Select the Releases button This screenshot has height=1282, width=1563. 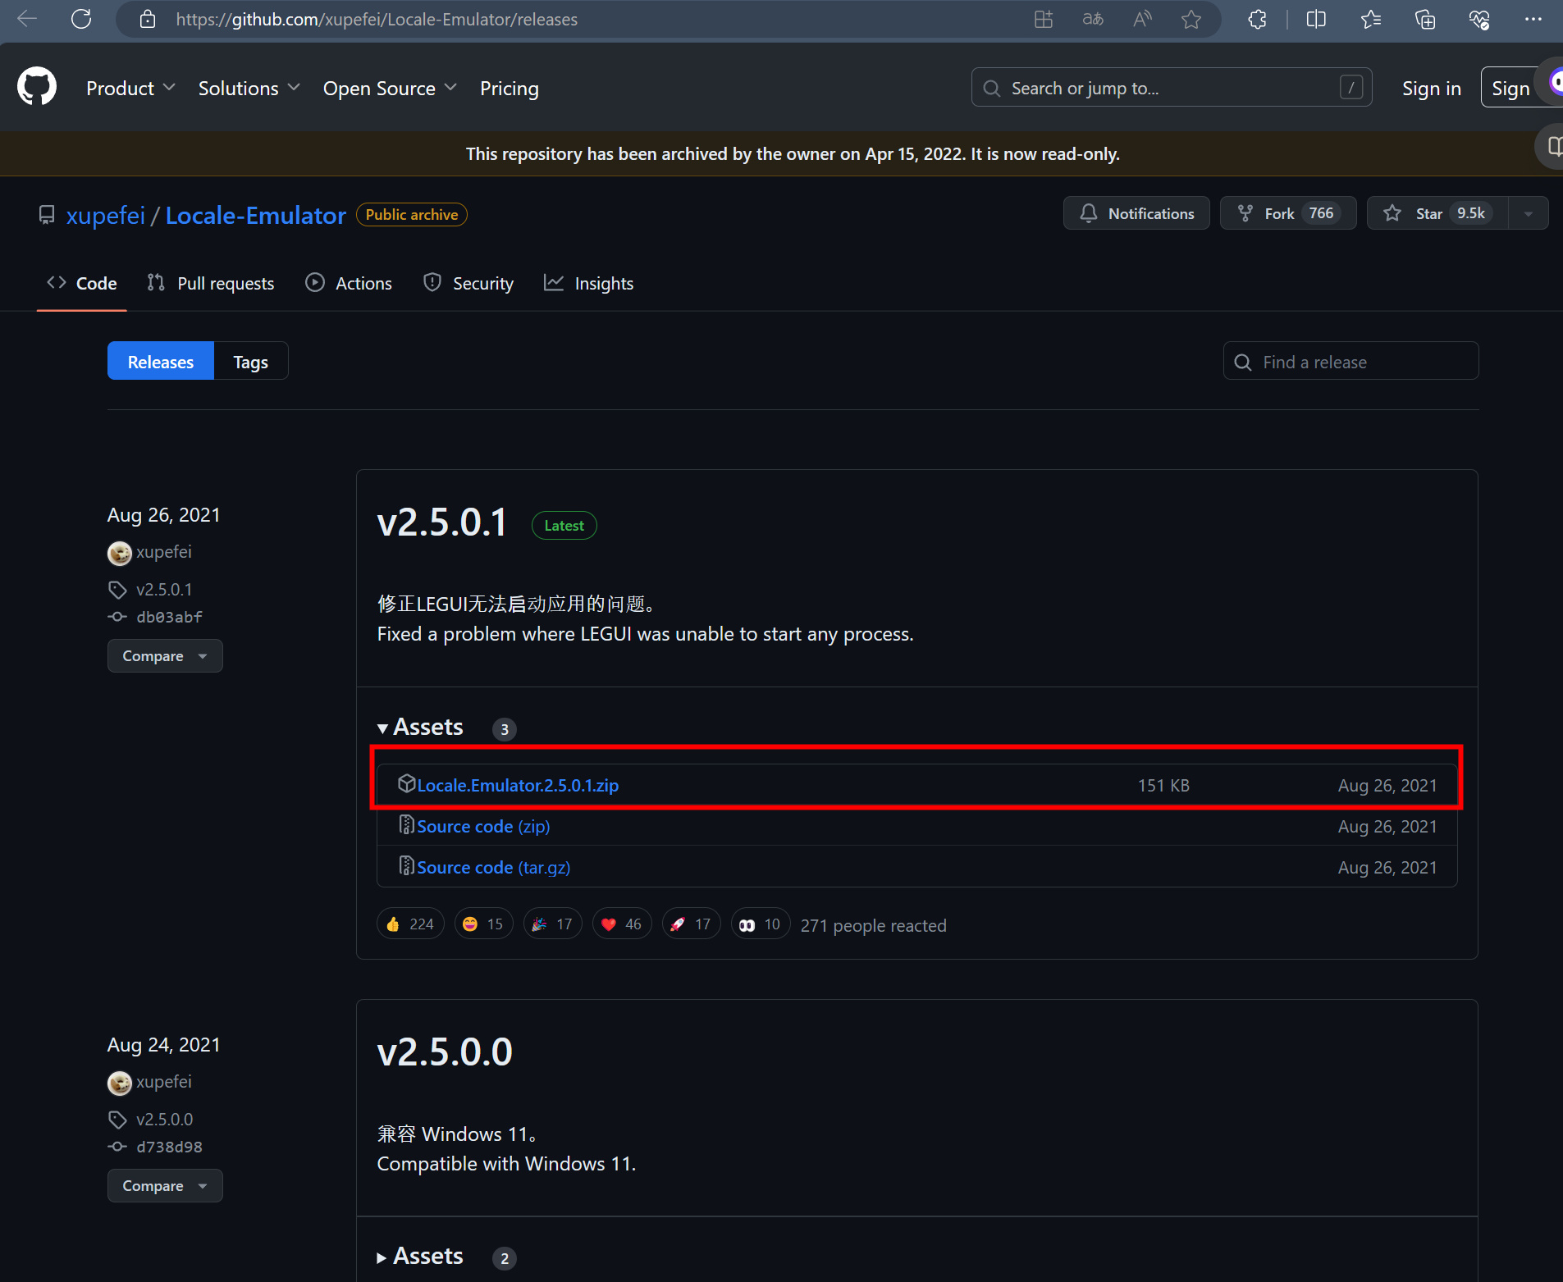161,362
